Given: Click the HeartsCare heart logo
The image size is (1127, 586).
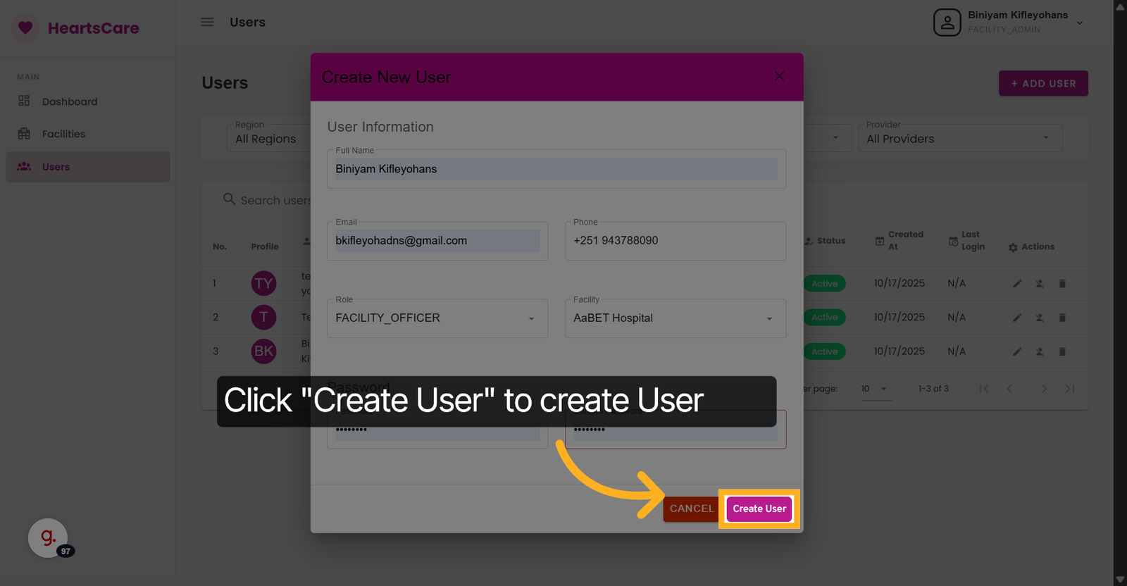Looking at the screenshot, I should [25, 28].
